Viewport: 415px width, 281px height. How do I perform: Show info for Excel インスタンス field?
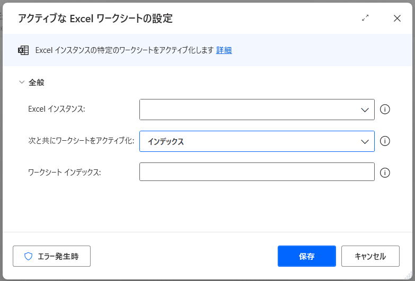[x=385, y=110]
